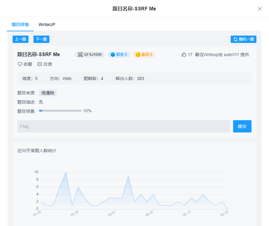Screen dimensions: 269x226
Task: Click the 05-20 chart date label
Action: [37, 213]
